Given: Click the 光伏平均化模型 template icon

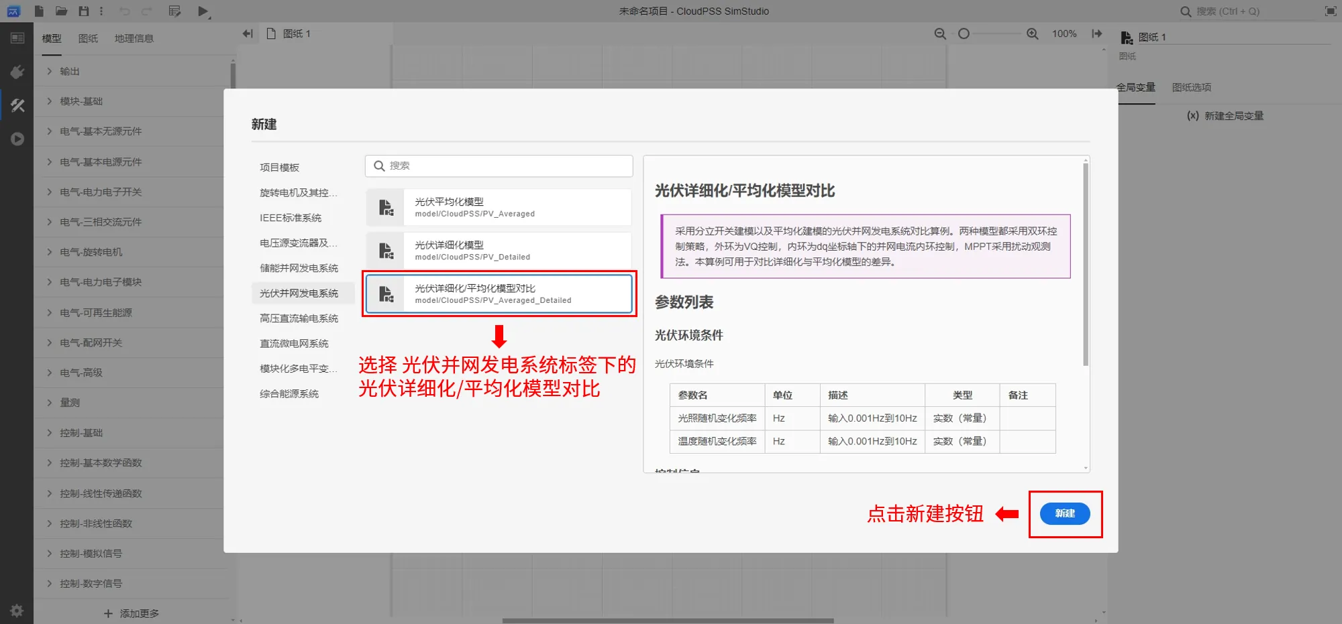Looking at the screenshot, I should click(x=386, y=207).
